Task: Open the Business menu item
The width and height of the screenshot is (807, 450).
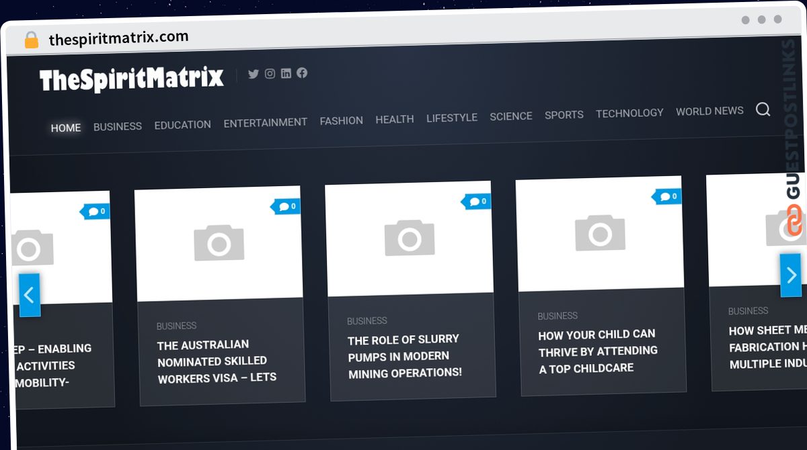Action: click(118, 126)
